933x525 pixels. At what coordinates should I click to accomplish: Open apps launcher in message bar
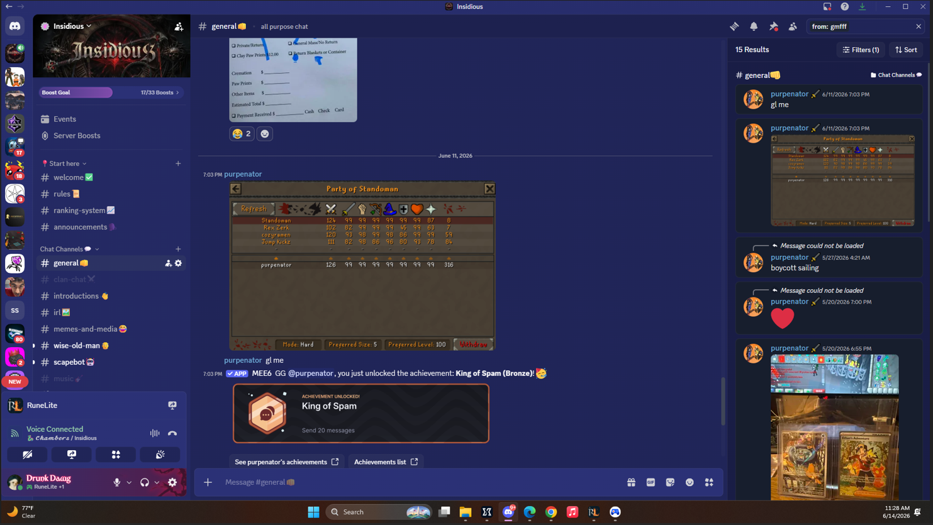click(x=709, y=482)
